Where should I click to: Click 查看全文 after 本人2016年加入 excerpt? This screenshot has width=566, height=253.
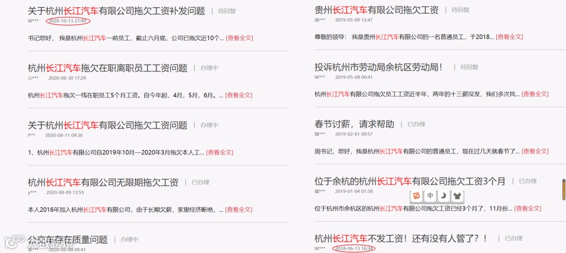pos(238,210)
